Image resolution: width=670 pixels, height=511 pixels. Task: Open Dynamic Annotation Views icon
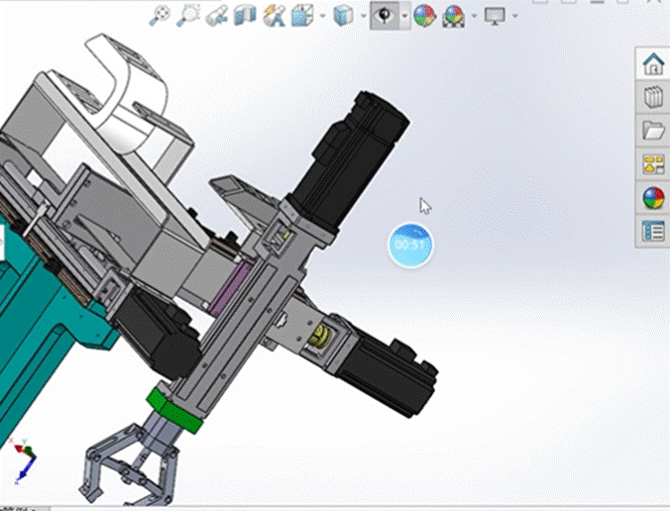(274, 16)
